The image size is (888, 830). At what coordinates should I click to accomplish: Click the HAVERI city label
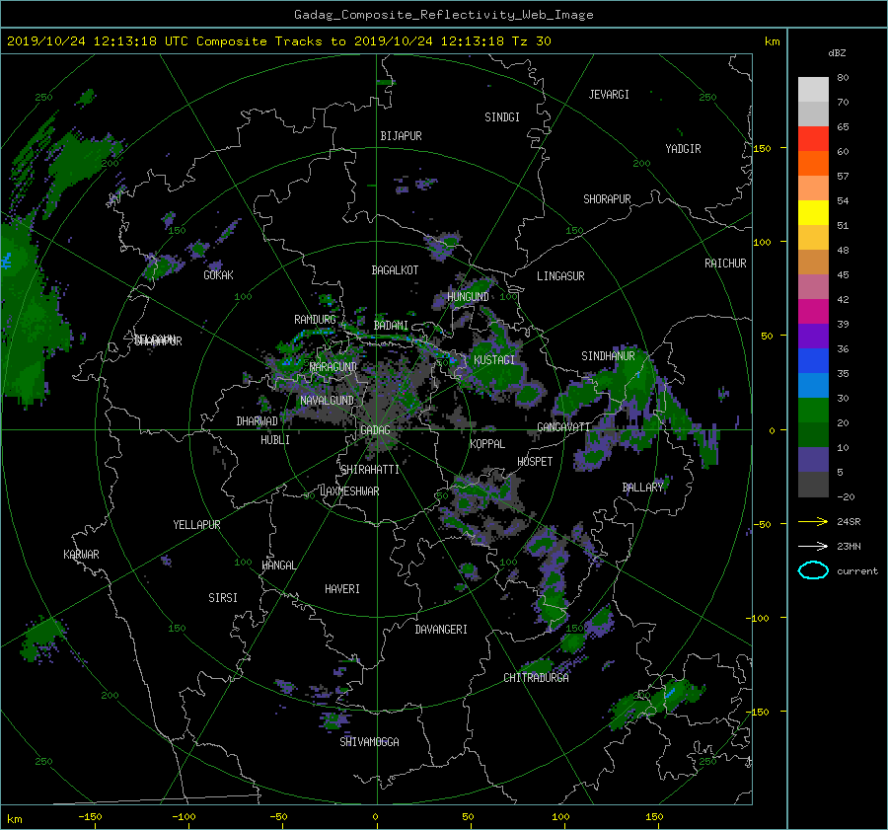(342, 589)
